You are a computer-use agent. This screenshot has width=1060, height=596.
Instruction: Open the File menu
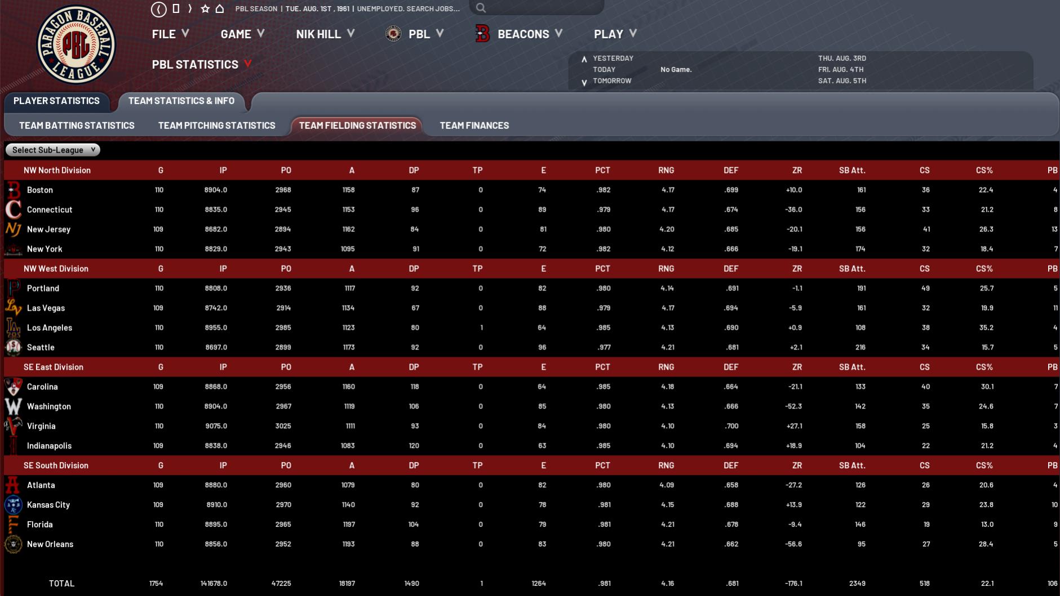click(x=170, y=34)
